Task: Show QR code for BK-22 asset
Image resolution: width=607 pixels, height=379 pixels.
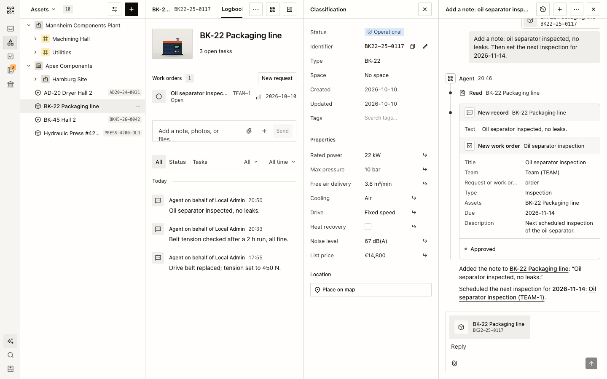Action: pos(273,9)
